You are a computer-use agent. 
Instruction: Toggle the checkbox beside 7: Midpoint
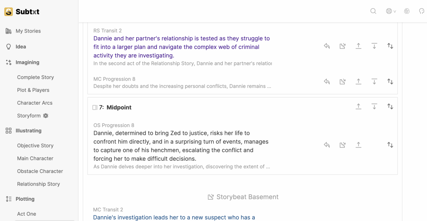coord(95,107)
